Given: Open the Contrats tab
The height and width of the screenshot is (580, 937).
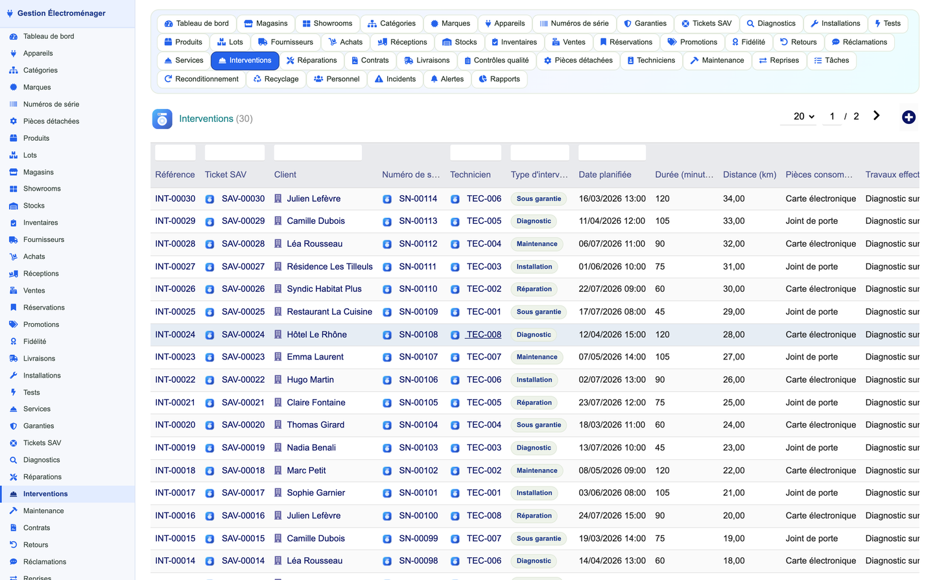Looking at the screenshot, I should (x=370, y=60).
